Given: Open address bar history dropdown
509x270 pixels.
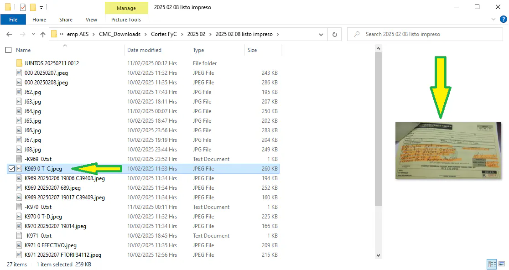Looking at the screenshot, I should (321, 34).
